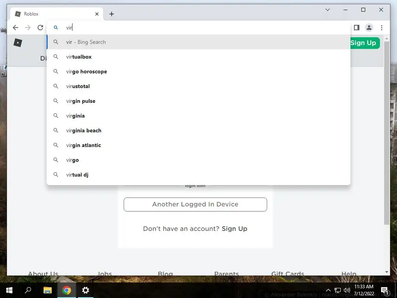Viewport: 397px width, 298px height.
Task: Click the forward navigation arrow
Action: (28, 28)
